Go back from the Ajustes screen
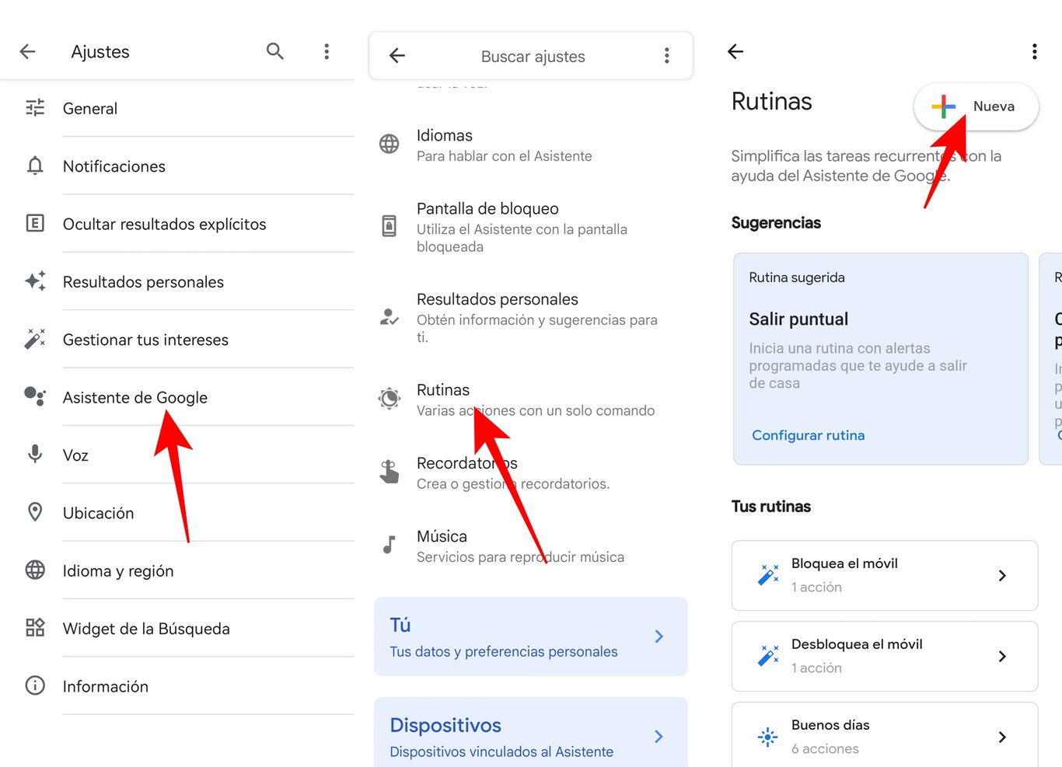 pos(28,51)
